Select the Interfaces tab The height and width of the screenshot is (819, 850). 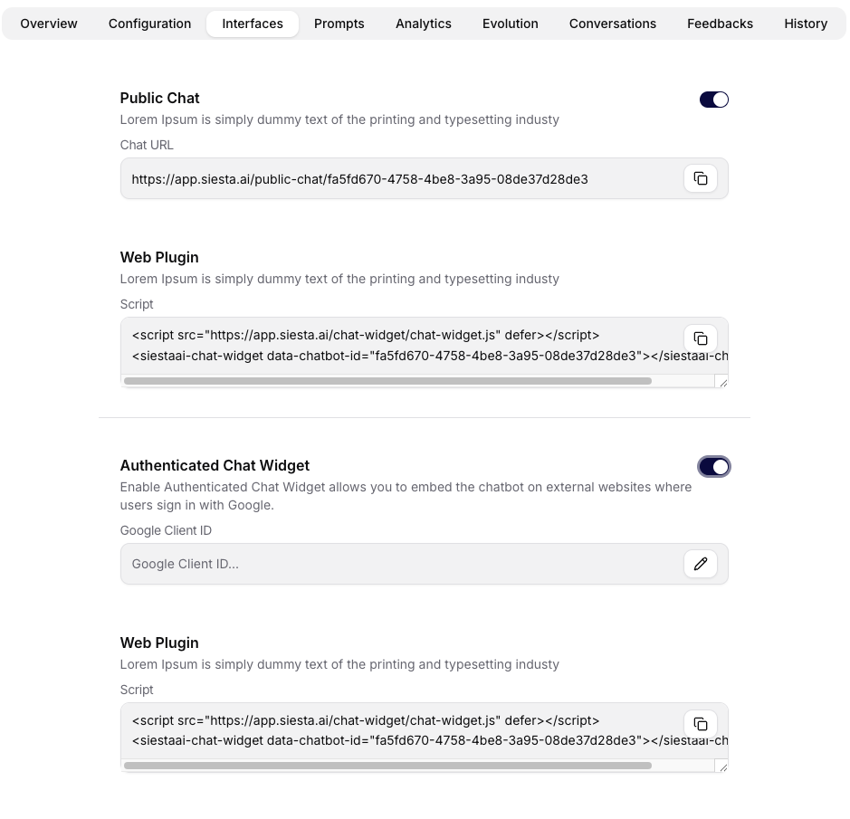(253, 24)
